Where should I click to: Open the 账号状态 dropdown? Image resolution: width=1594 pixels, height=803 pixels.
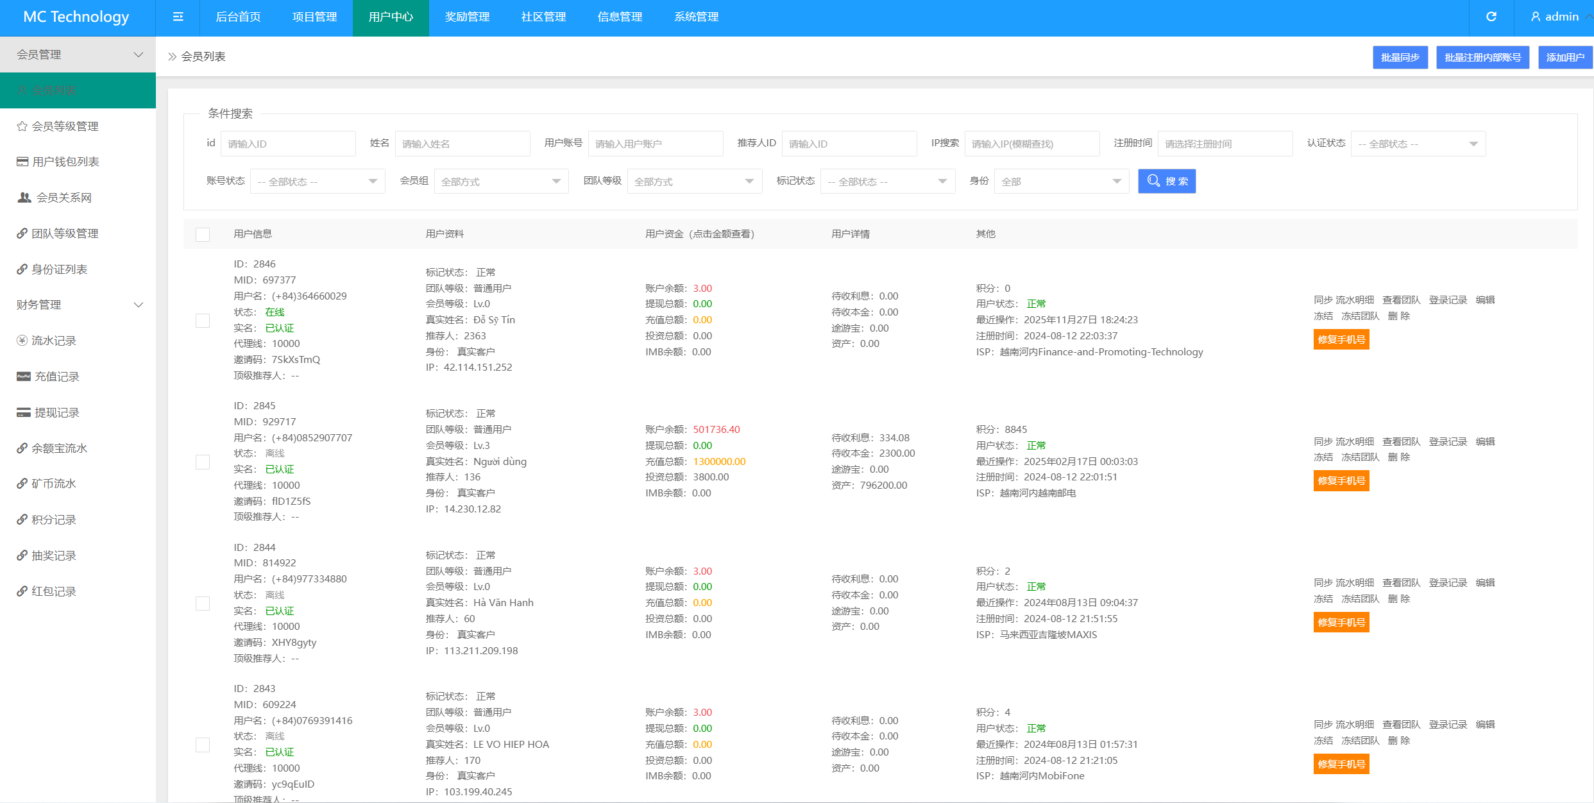coord(318,182)
